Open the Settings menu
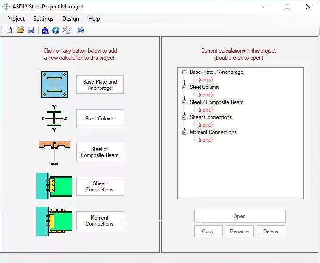 [43, 19]
